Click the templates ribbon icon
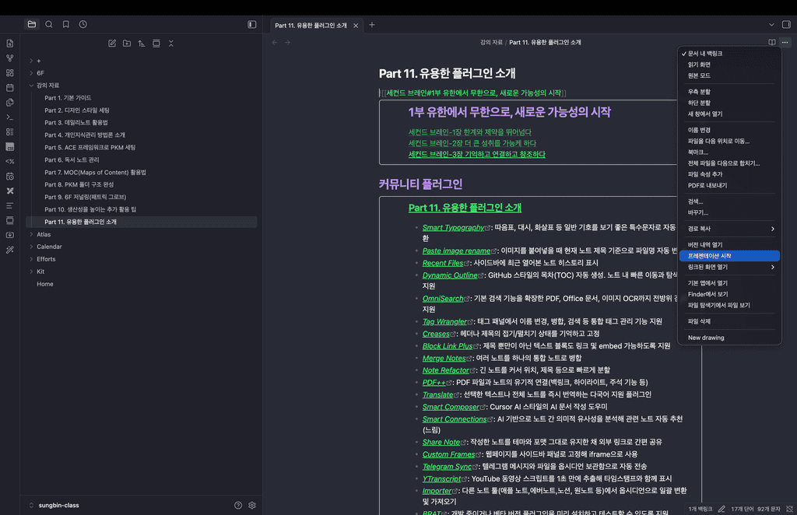Viewport: 797px width, 515px height. coord(9,103)
